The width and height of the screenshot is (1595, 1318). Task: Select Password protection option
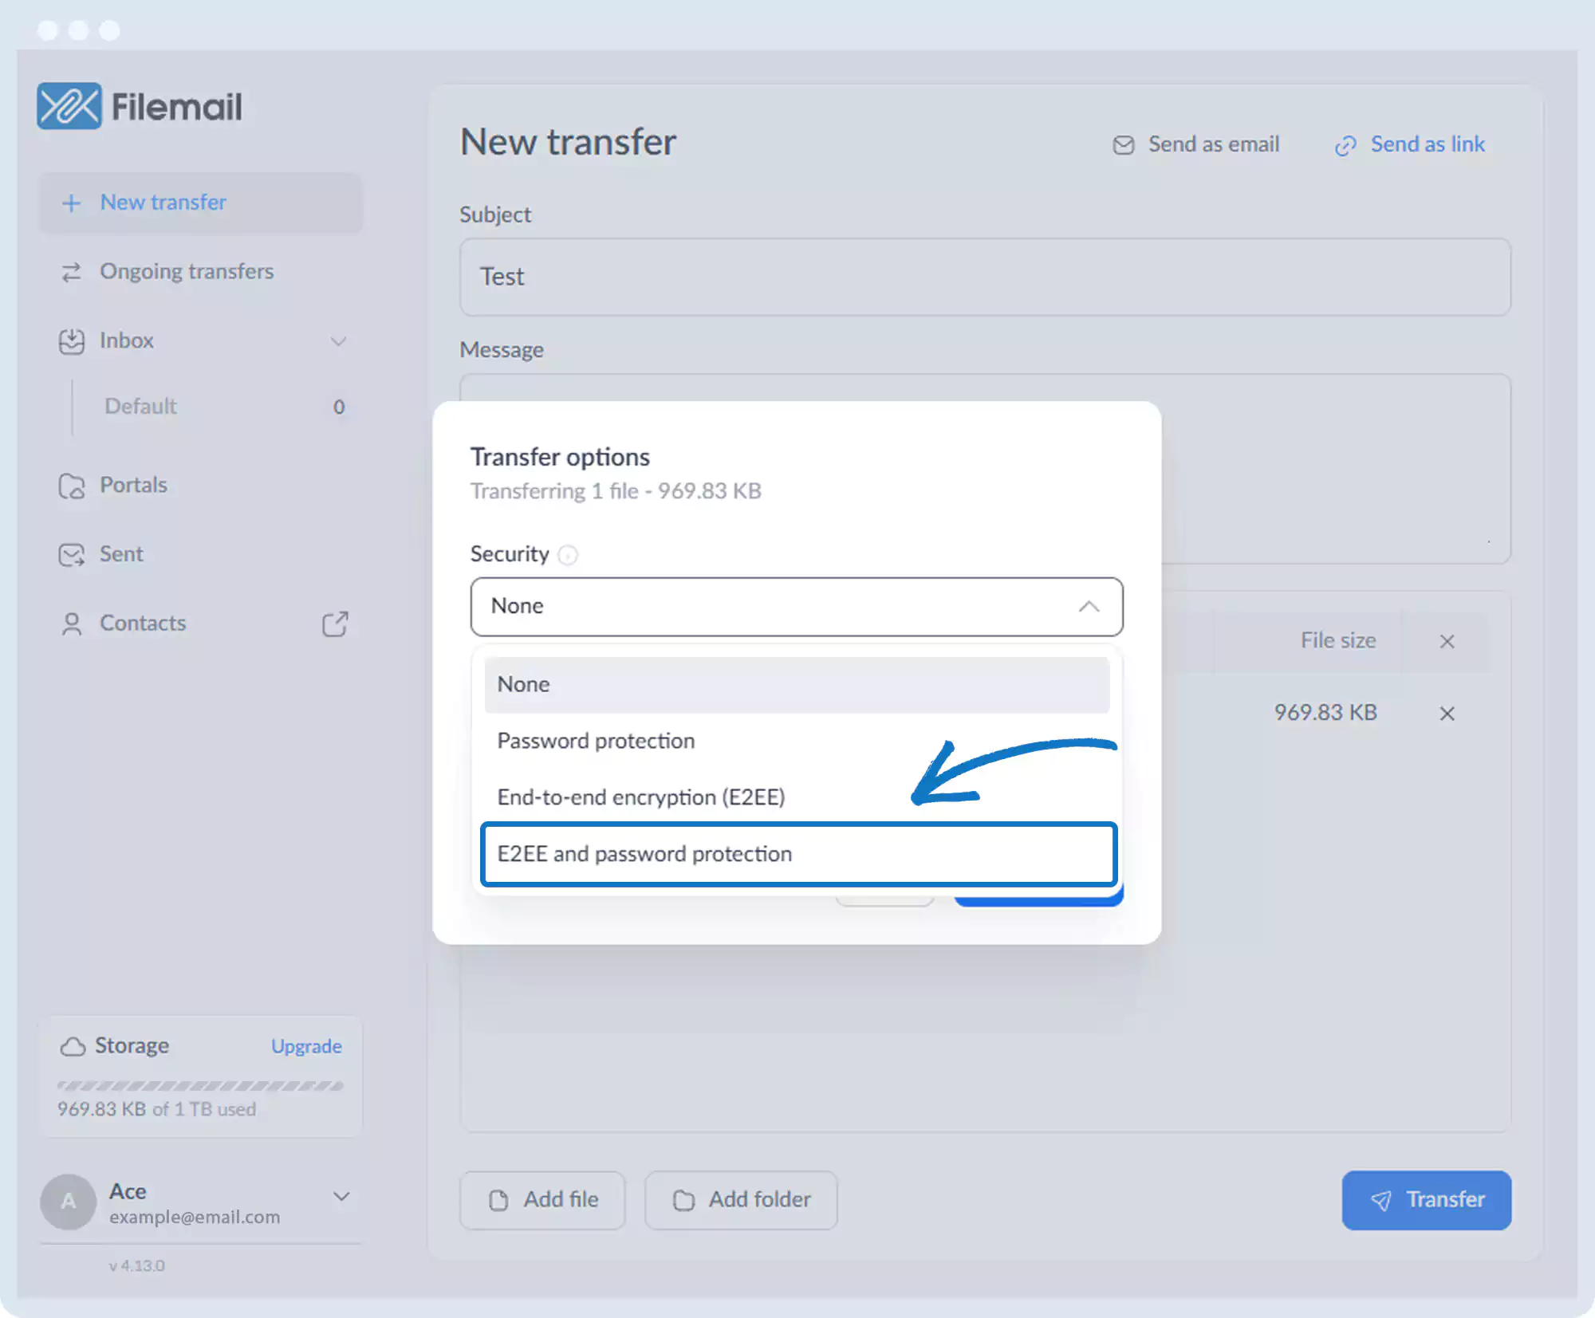pyautogui.click(x=596, y=741)
